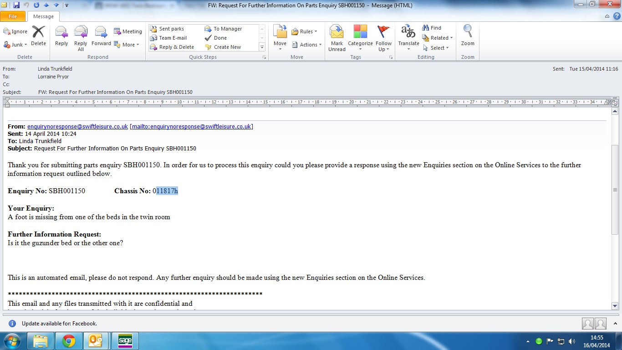Click the Sent date Tue 15/04/2014 11:16
Screen dimensions: 622x350
(x=594, y=69)
